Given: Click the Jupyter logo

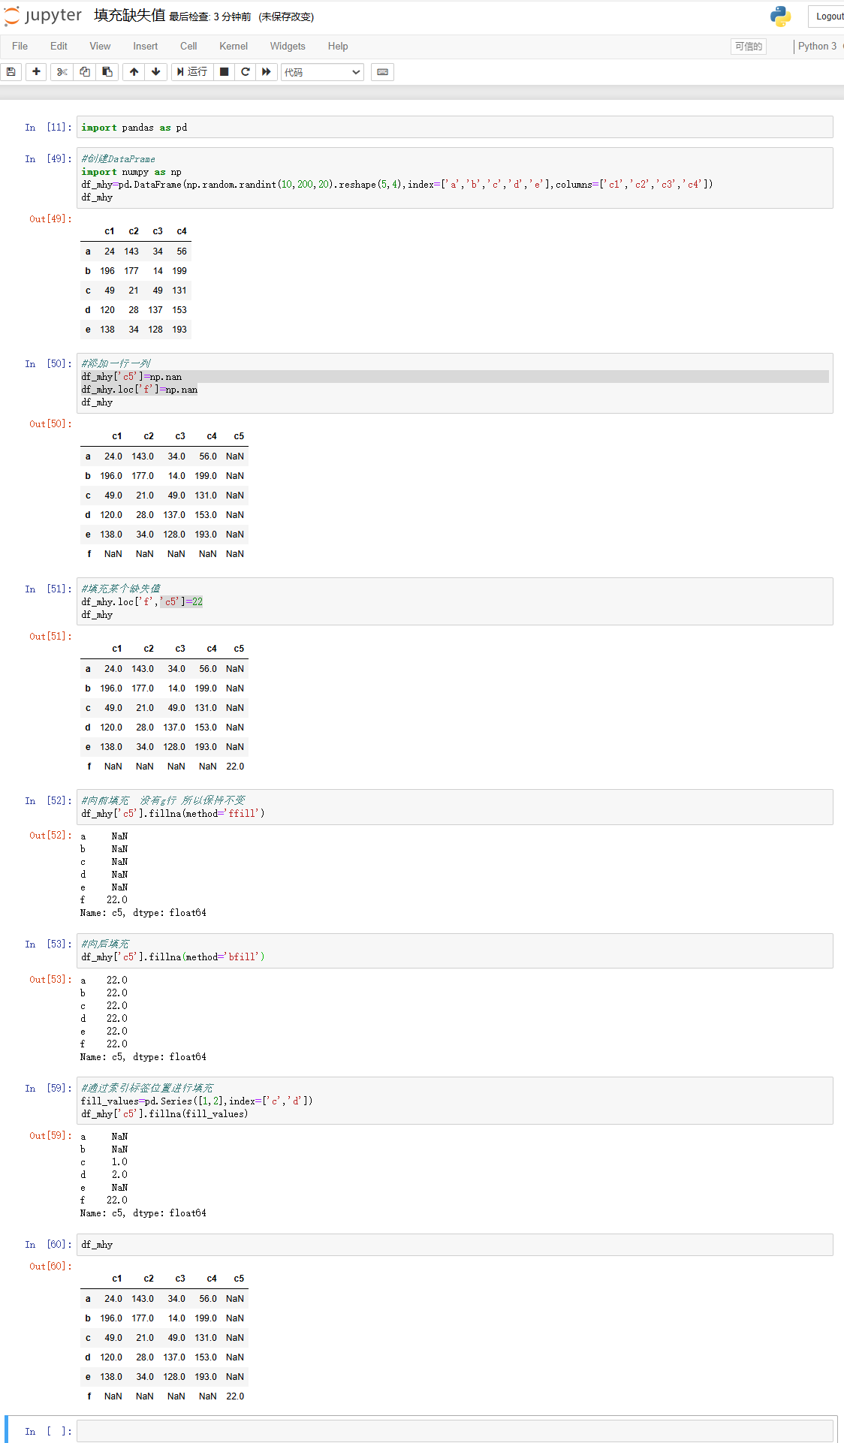Looking at the screenshot, I should [x=43, y=16].
